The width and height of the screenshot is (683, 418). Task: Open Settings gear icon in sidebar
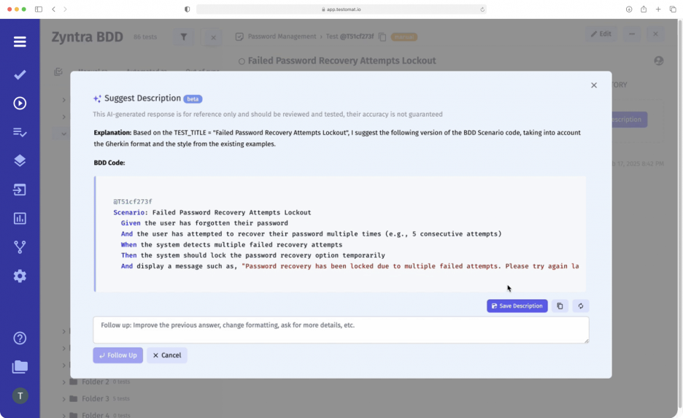[20, 276]
